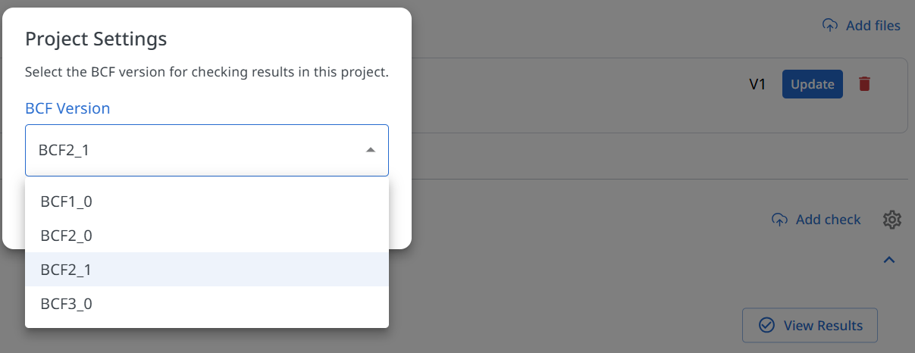Click the check-circle icon in View Results
Image resolution: width=915 pixels, height=353 pixels.
[x=766, y=326]
